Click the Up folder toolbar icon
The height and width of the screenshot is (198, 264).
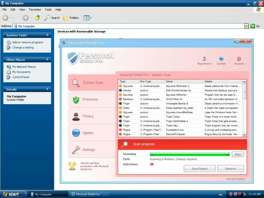pyautogui.click(x=38, y=18)
